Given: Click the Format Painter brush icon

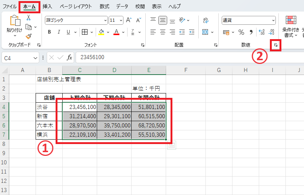Looking at the screenshot, I should click(29, 36).
